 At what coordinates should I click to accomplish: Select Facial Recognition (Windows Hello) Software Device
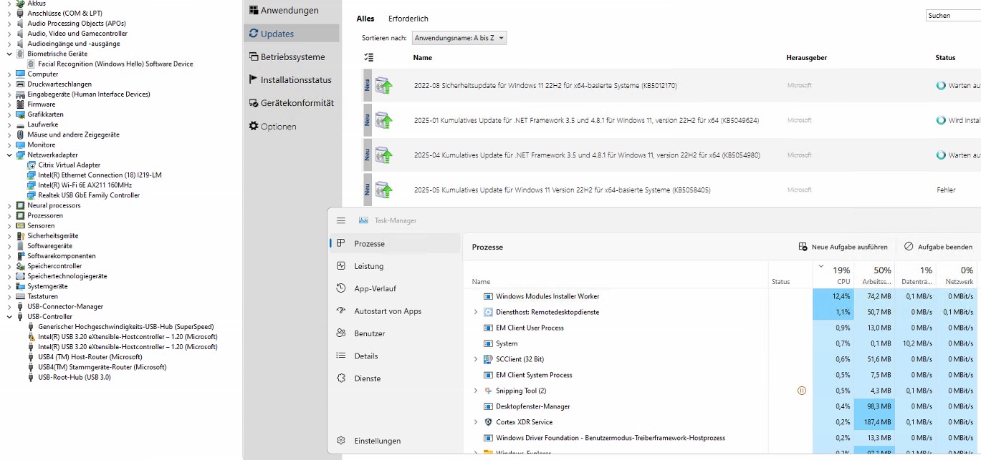pos(115,64)
